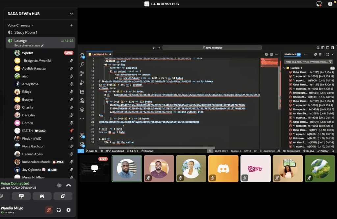Image resolution: width=337 pixels, height=219 pixels.
Task: Open noise suppression settings
Action: tap(60, 185)
